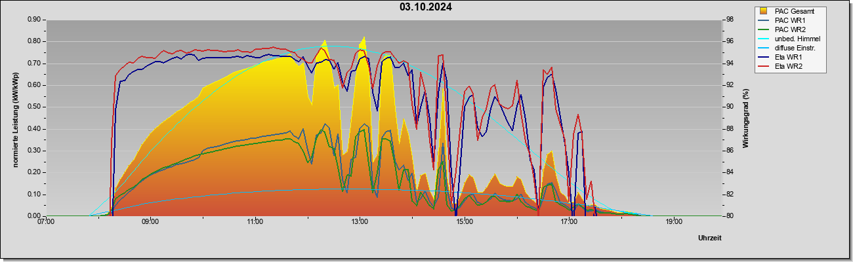This screenshot has height=262, width=853.
Task: Click the 09:00 time axis label
Action: [x=150, y=221]
